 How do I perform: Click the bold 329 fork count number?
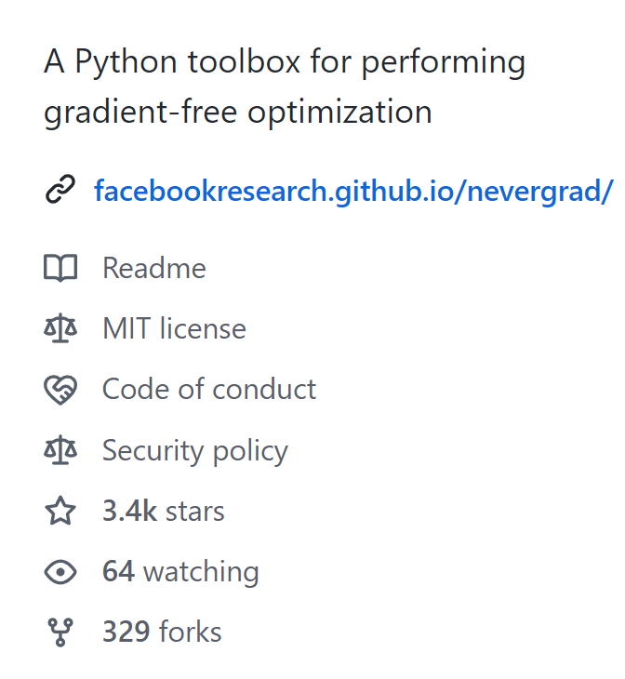click(126, 632)
